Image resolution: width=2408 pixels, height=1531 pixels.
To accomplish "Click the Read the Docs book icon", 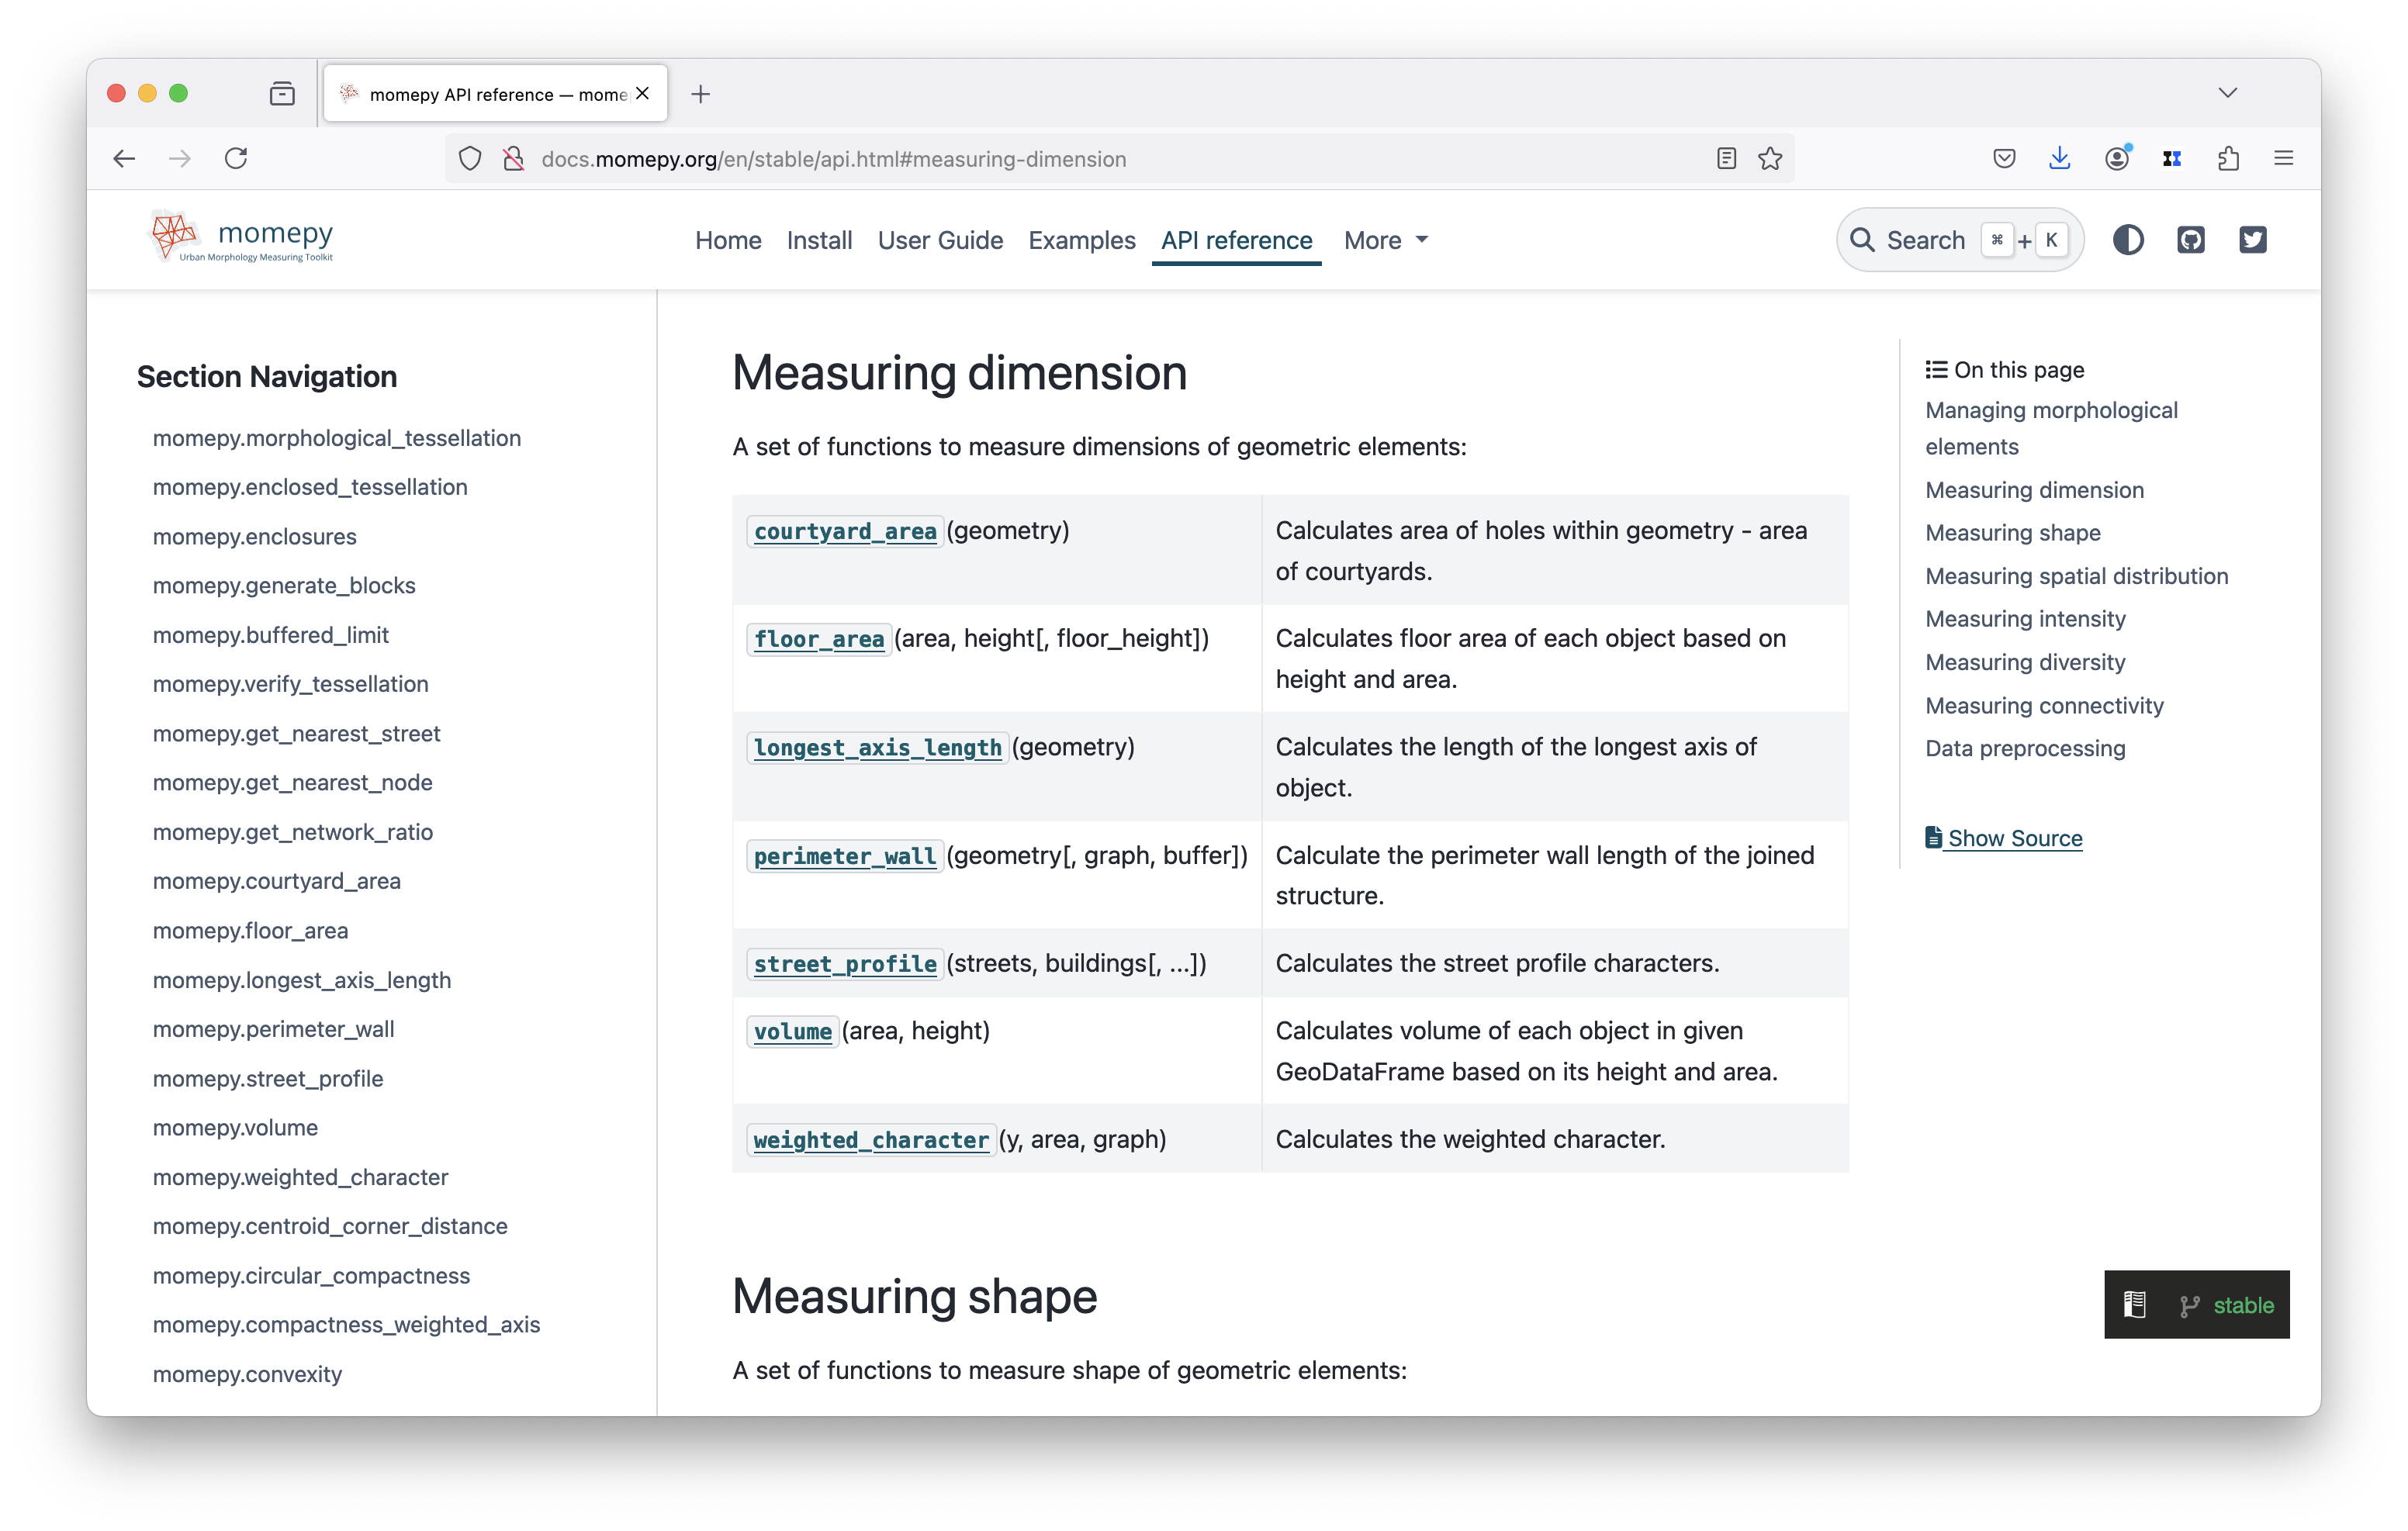I will coord(2135,1304).
